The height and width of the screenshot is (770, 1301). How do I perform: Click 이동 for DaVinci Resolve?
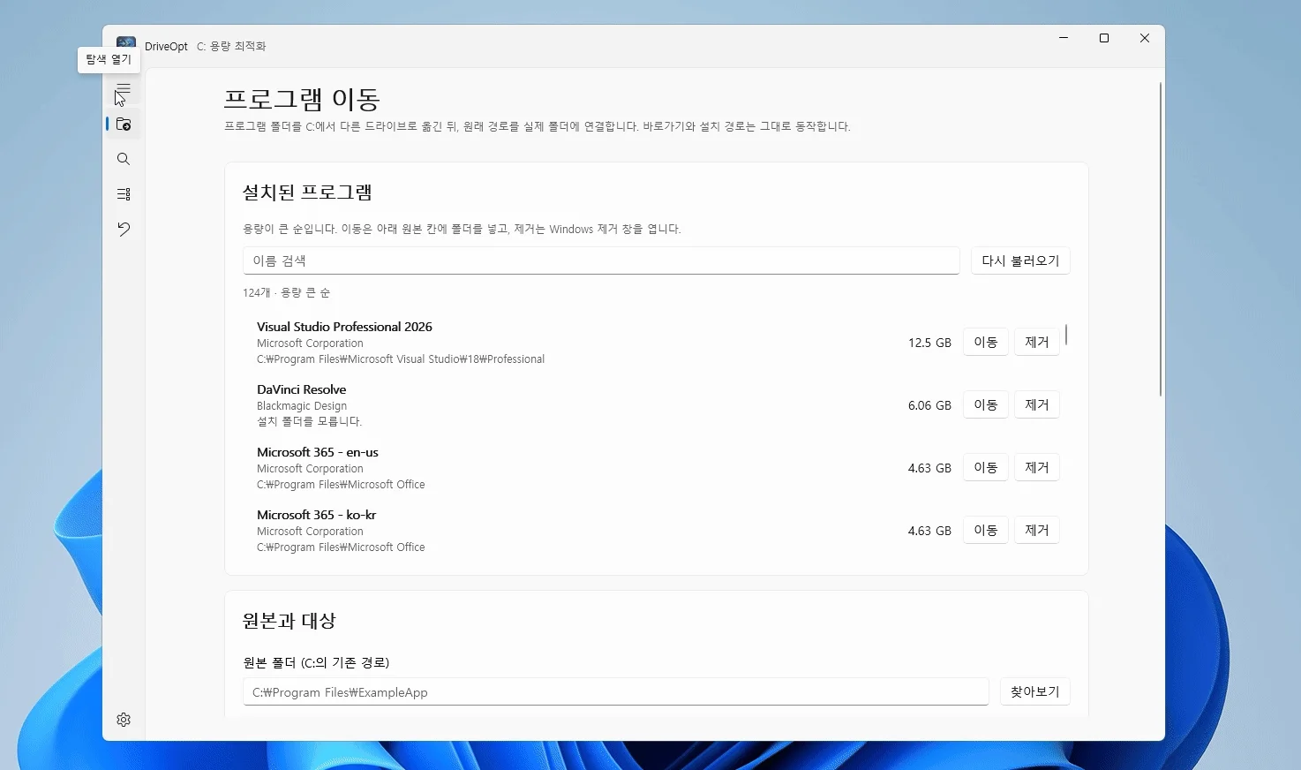point(985,404)
